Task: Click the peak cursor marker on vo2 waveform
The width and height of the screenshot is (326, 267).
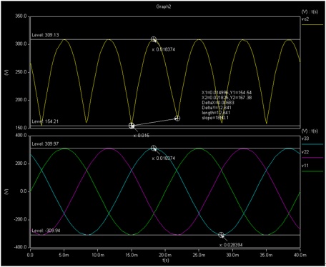Action: [154, 39]
